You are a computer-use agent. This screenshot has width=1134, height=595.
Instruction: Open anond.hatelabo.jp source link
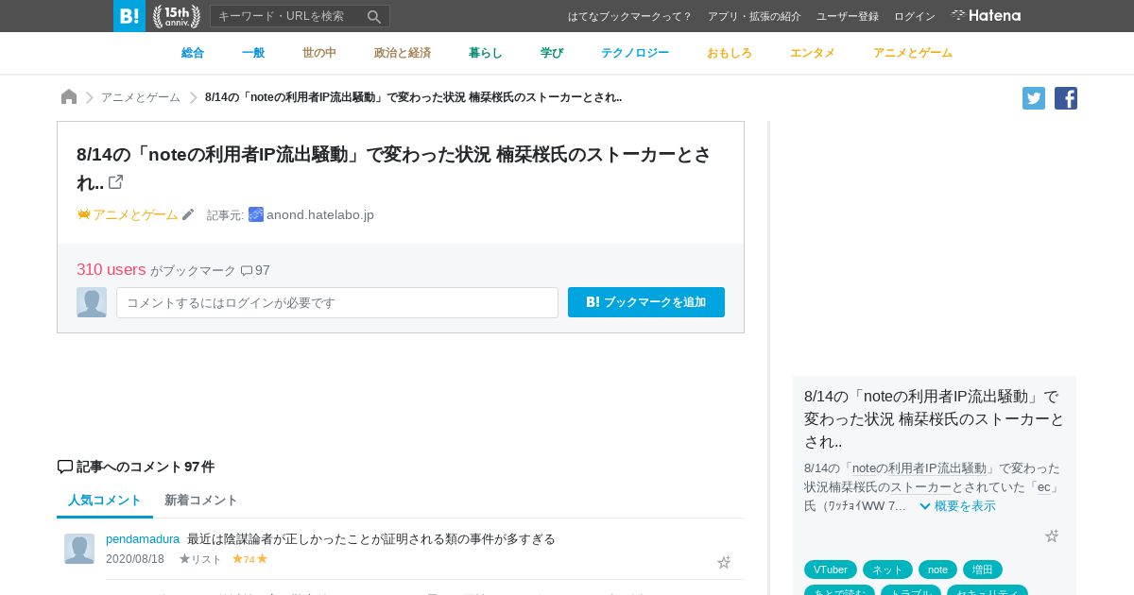pyautogui.click(x=320, y=214)
